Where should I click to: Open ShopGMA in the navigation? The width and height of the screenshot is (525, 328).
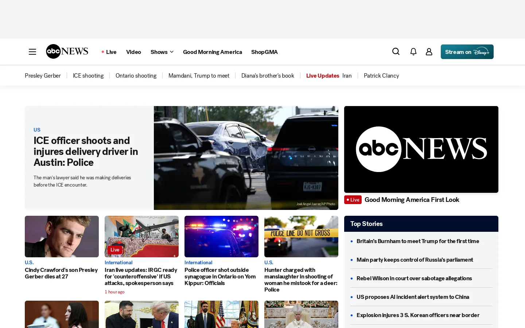264,52
